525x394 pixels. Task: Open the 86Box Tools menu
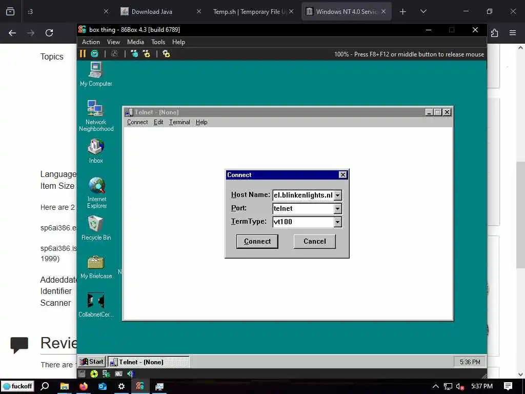(158, 42)
